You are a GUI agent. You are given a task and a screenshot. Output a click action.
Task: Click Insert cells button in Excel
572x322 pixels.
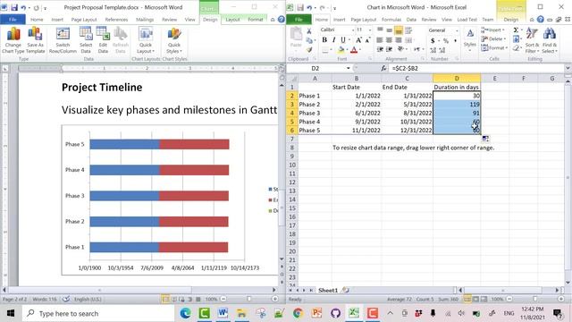coord(492,30)
